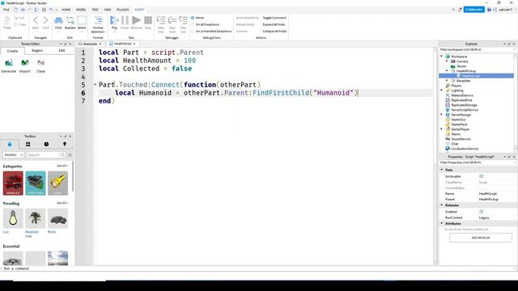Open the Models category dropdown in Toolbox
This screenshot has height=291, width=518.
13,154
